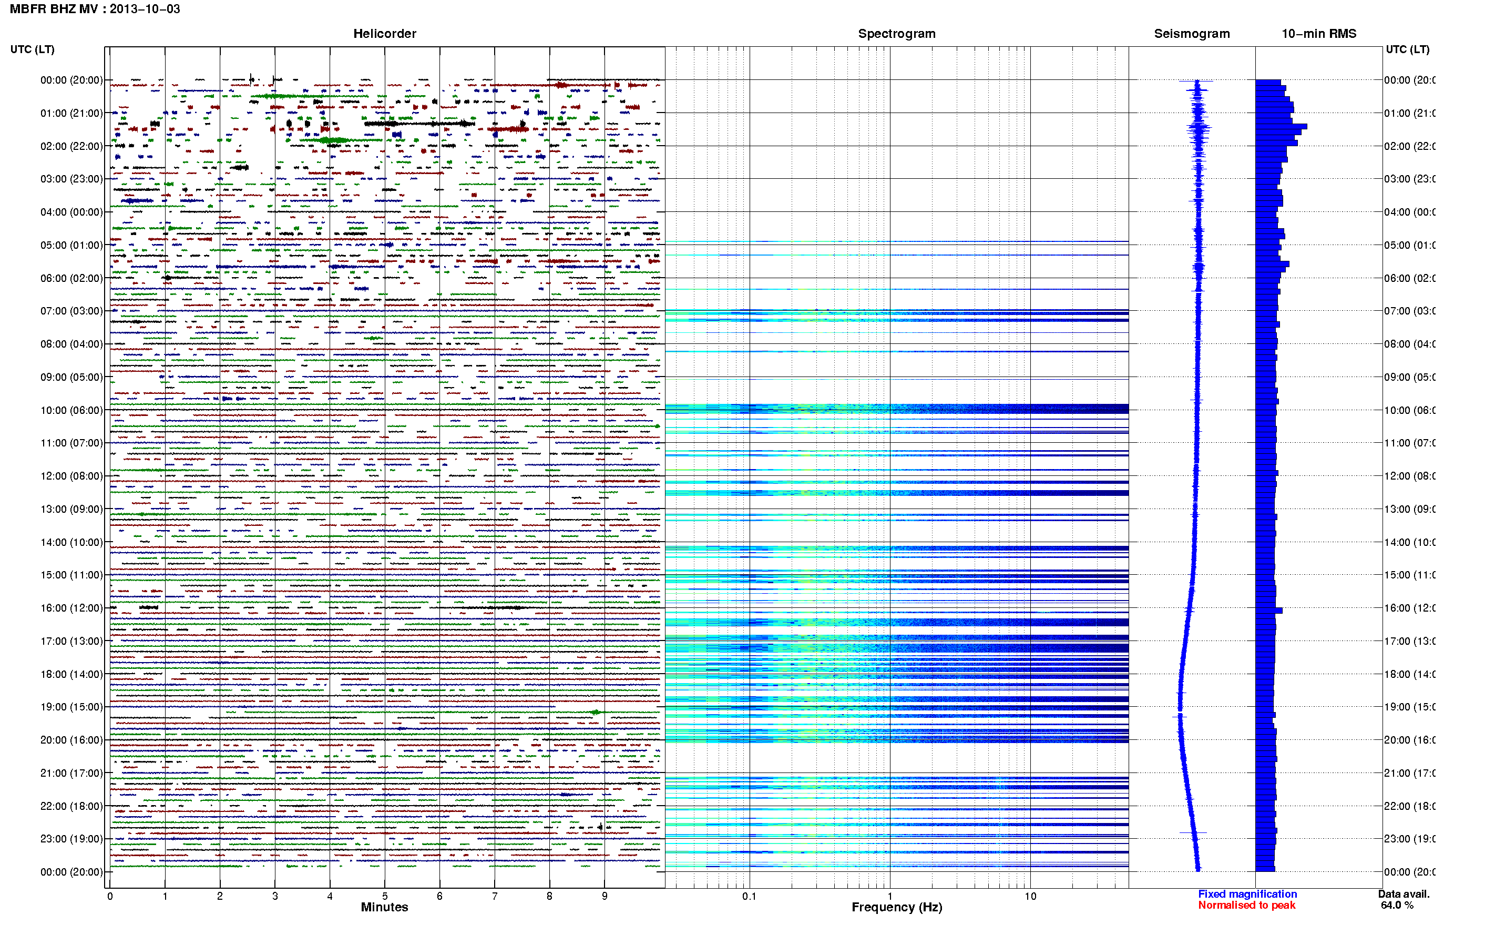1495x935 pixels.
Task: Click the right-side '10:00 (06:0' time label
Action: click(1410, 411)
